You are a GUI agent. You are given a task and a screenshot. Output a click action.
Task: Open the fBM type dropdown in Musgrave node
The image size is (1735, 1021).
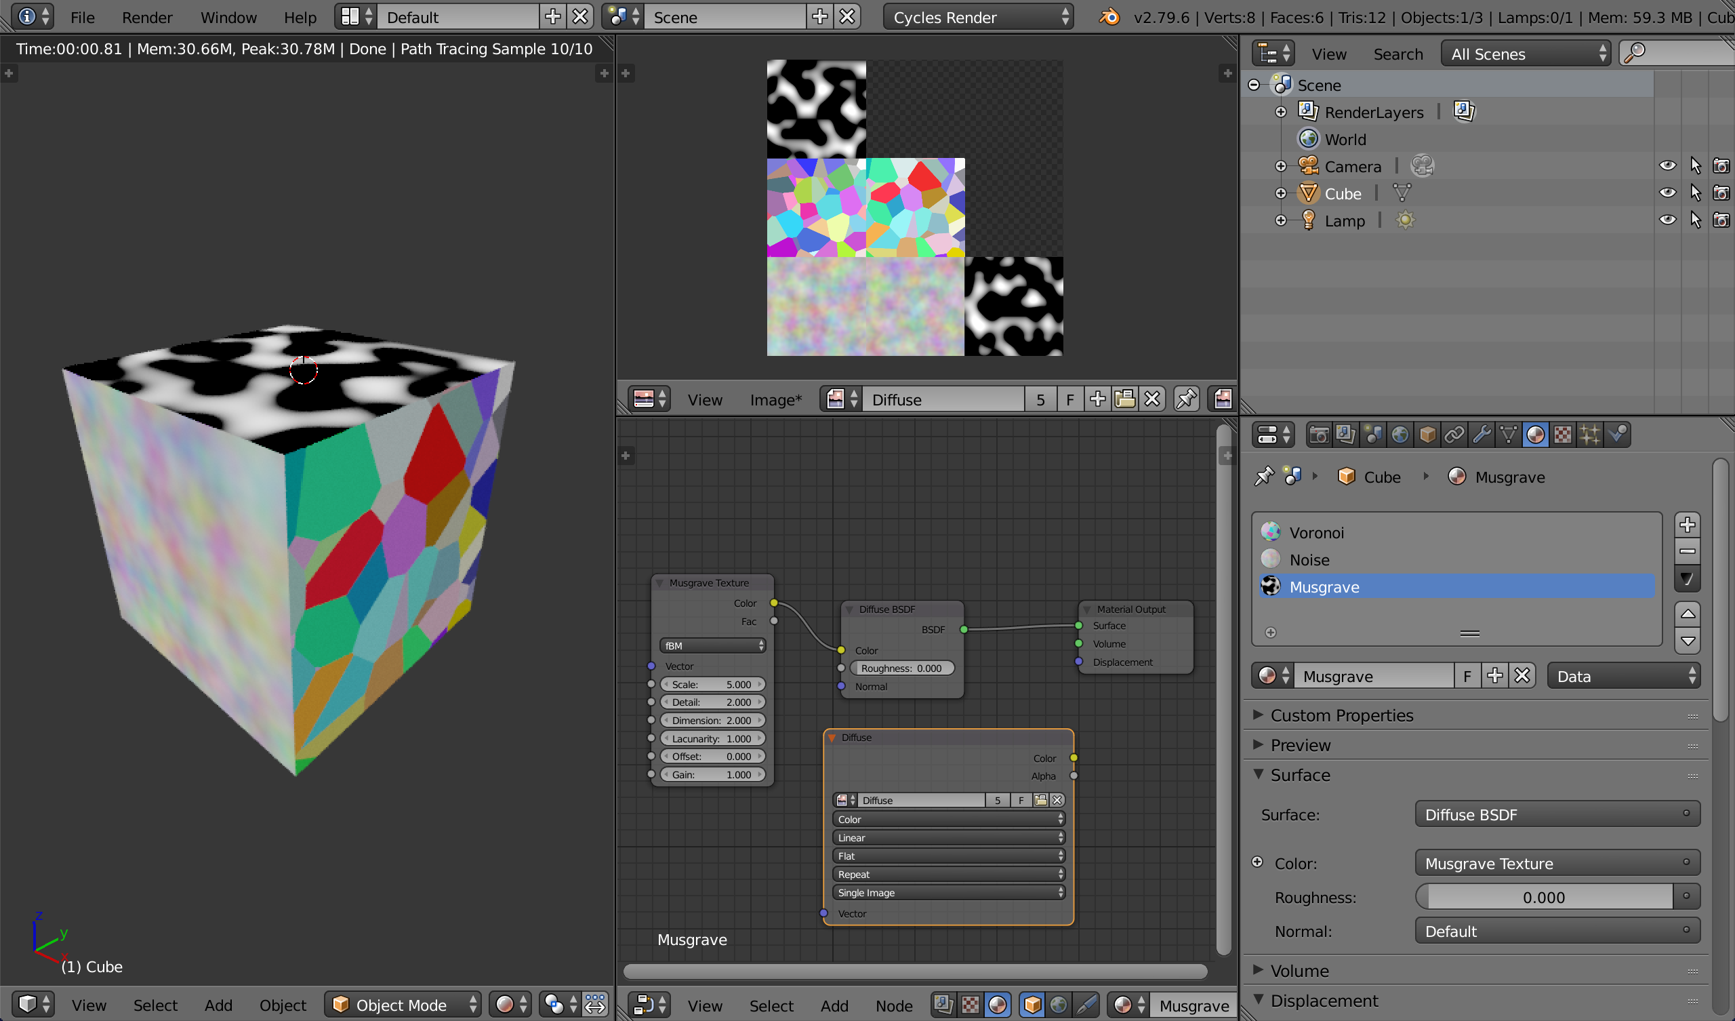tap(712, 645)
